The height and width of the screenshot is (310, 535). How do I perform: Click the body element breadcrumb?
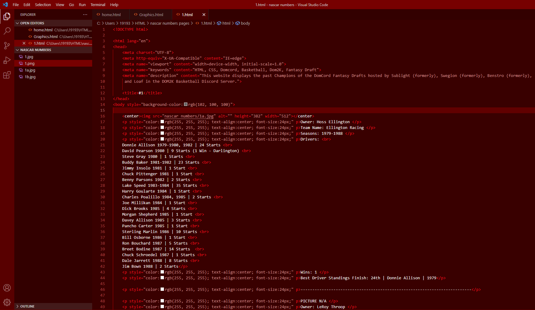click(243, 23)
